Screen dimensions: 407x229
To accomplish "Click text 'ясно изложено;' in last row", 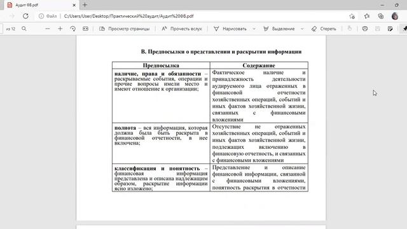I will [x=134, y=188].
